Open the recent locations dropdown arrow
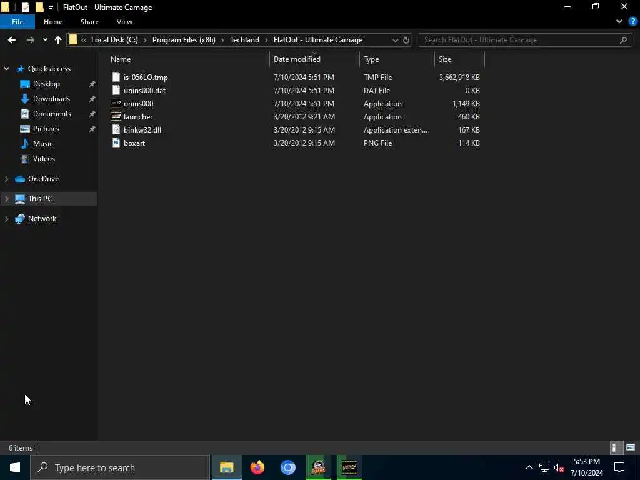Image resolution: width=640 pixels, height=480 pixels. (x=45, y=40)
